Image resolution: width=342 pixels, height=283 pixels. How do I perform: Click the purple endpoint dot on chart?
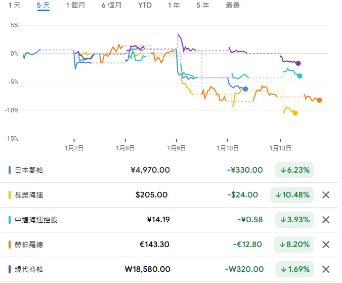click(298, 63)
